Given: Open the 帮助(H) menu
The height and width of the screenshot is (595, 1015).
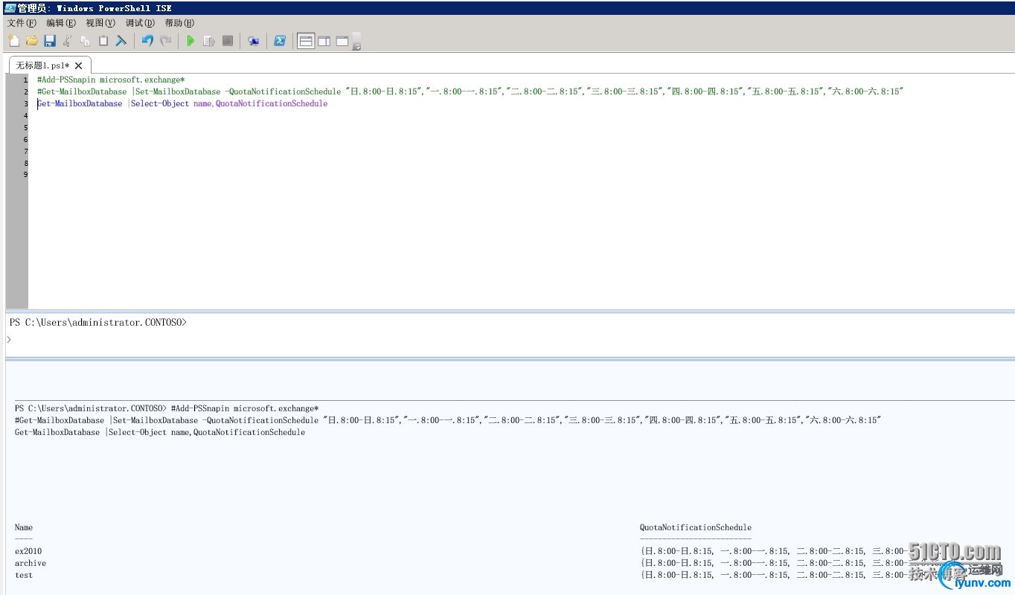Looking at the screenshot, I should (x=179, y=23).
